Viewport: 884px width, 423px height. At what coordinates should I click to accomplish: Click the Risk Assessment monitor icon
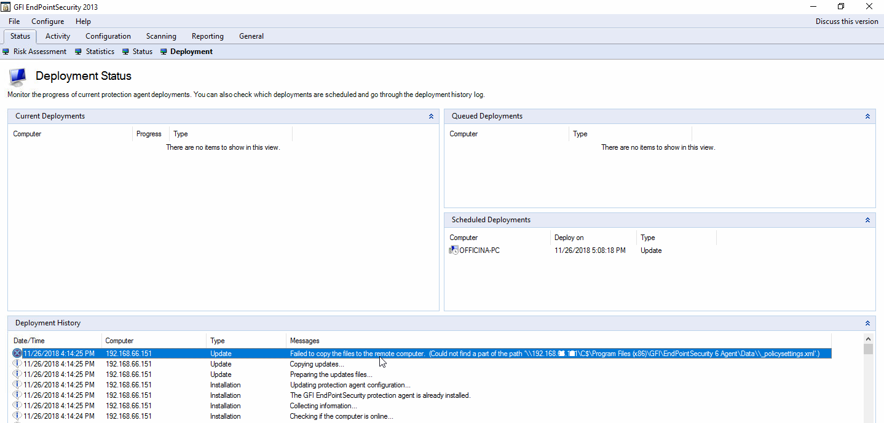(6, 52)
